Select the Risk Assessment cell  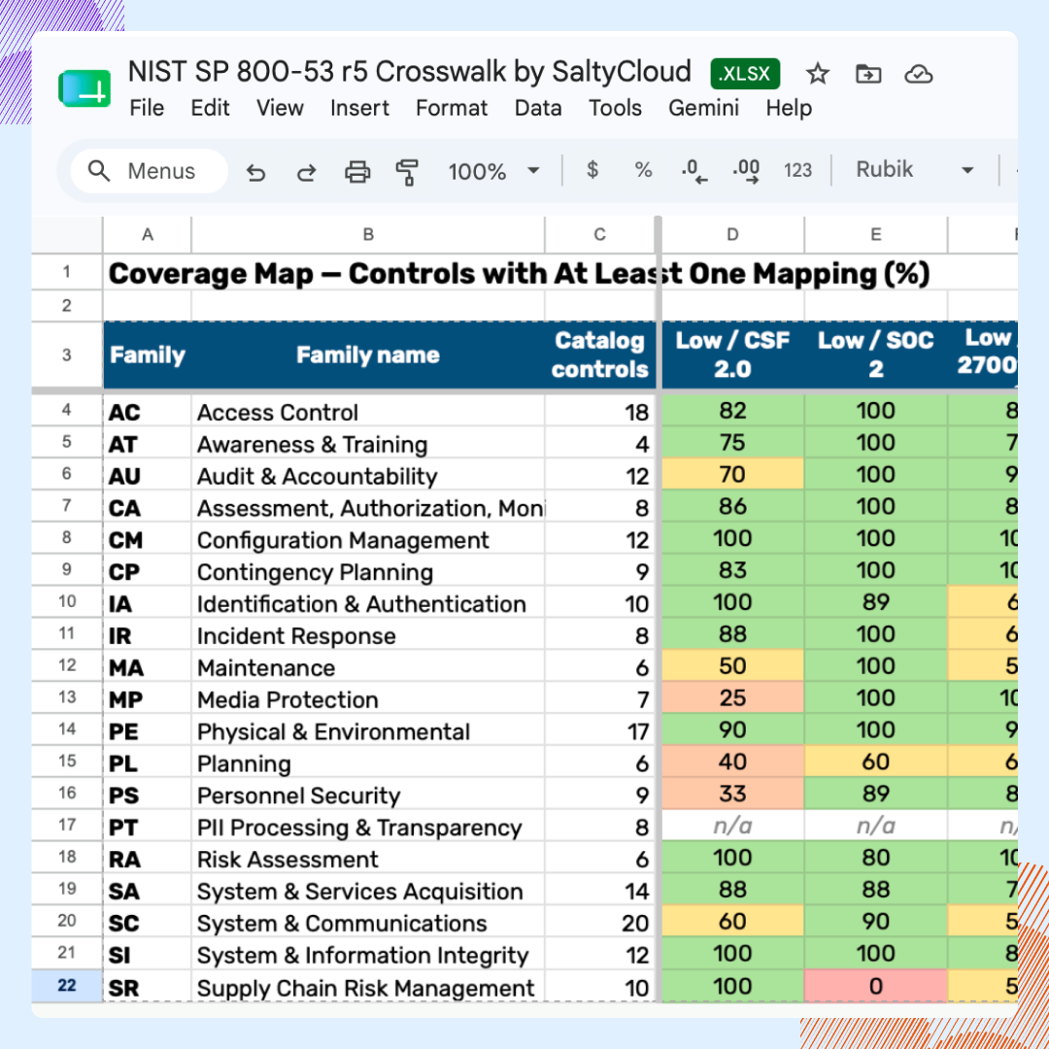pyautogui.click(x=368, y=859)
